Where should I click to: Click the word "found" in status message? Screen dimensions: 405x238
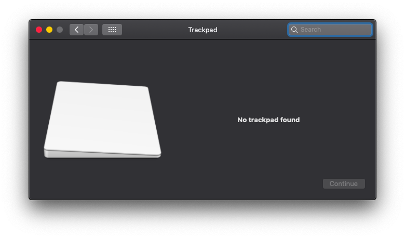pyautogui.click(x=290, y=120)
